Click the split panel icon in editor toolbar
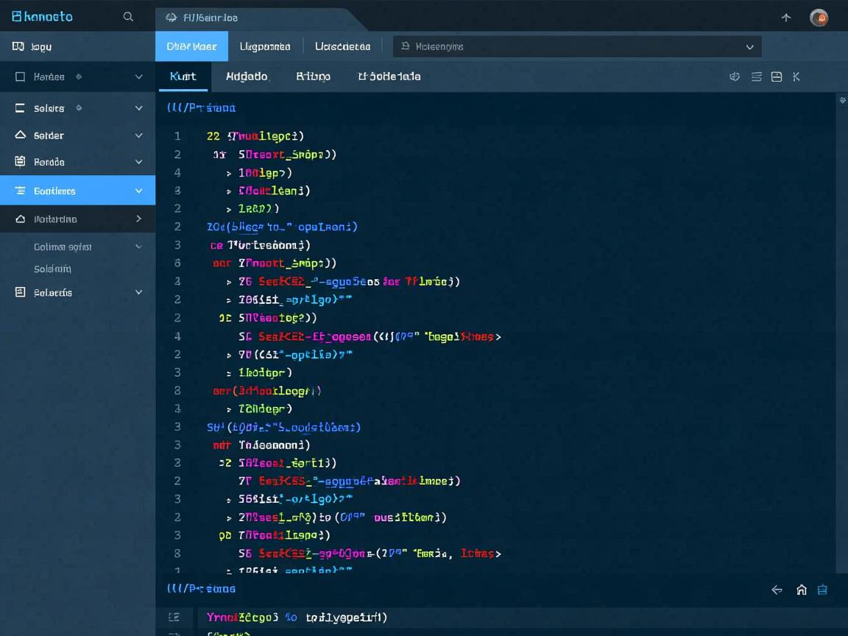 tap(776, 77)
